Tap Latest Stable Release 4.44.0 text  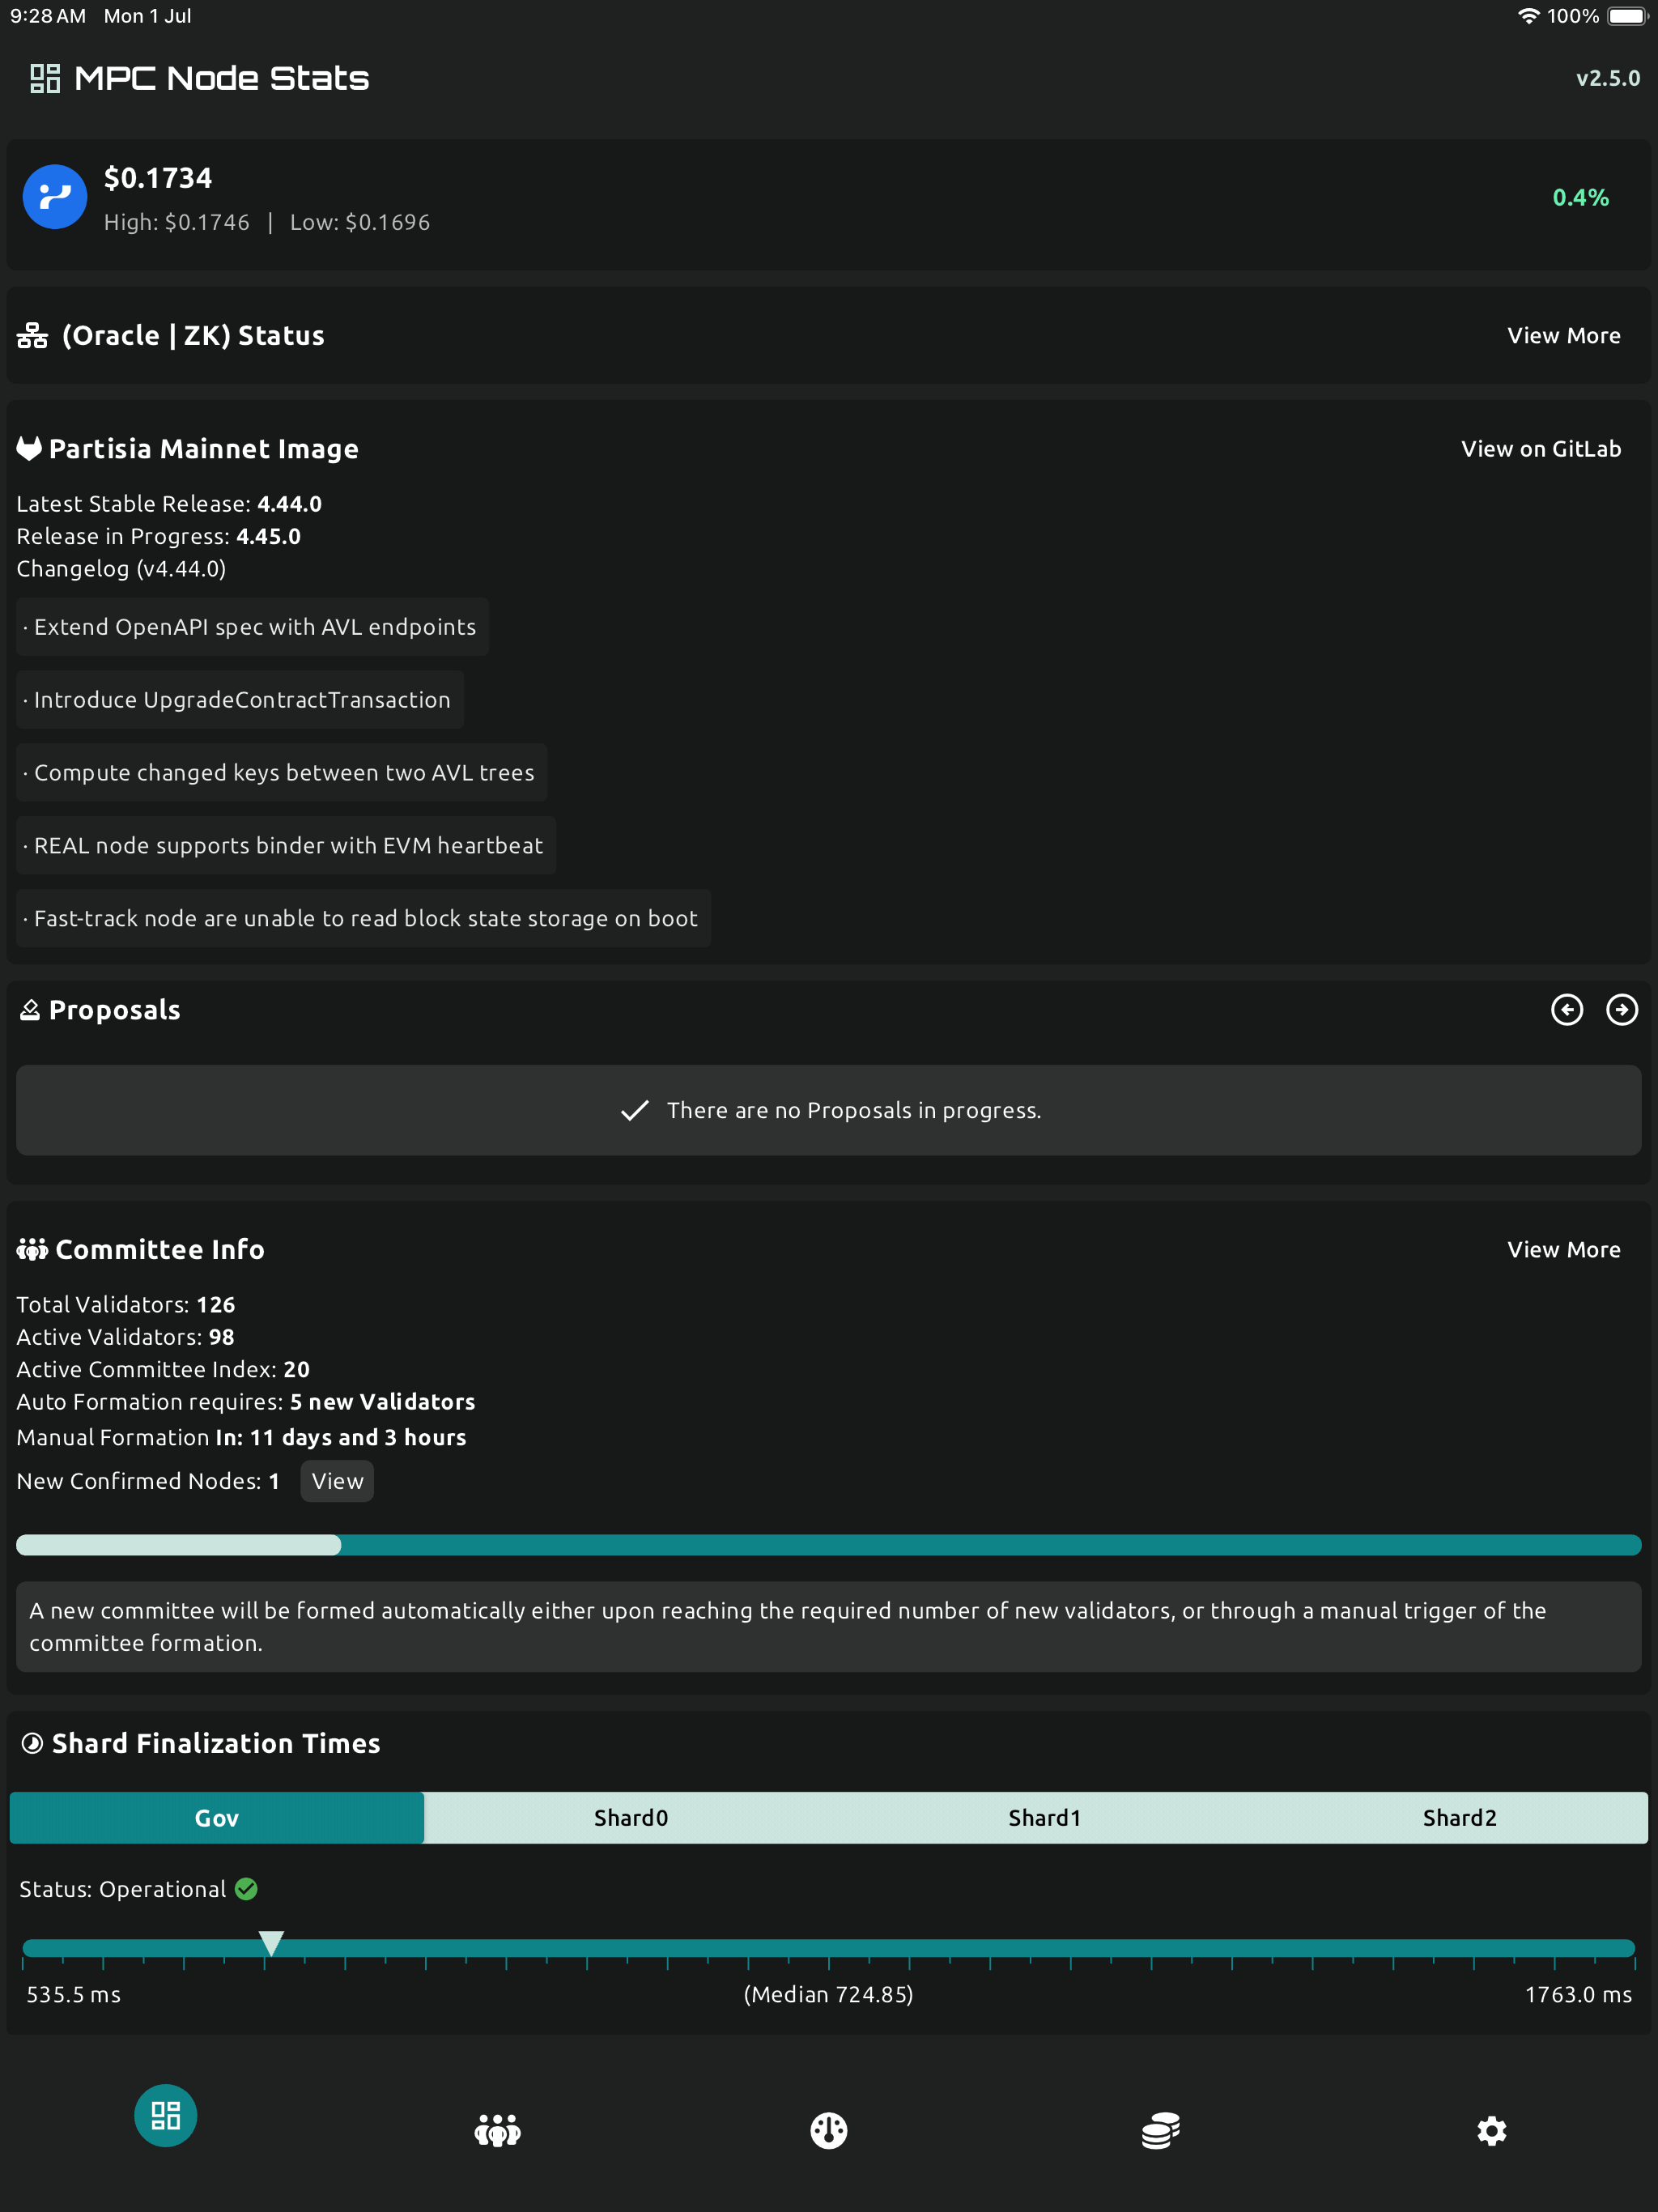169,504
